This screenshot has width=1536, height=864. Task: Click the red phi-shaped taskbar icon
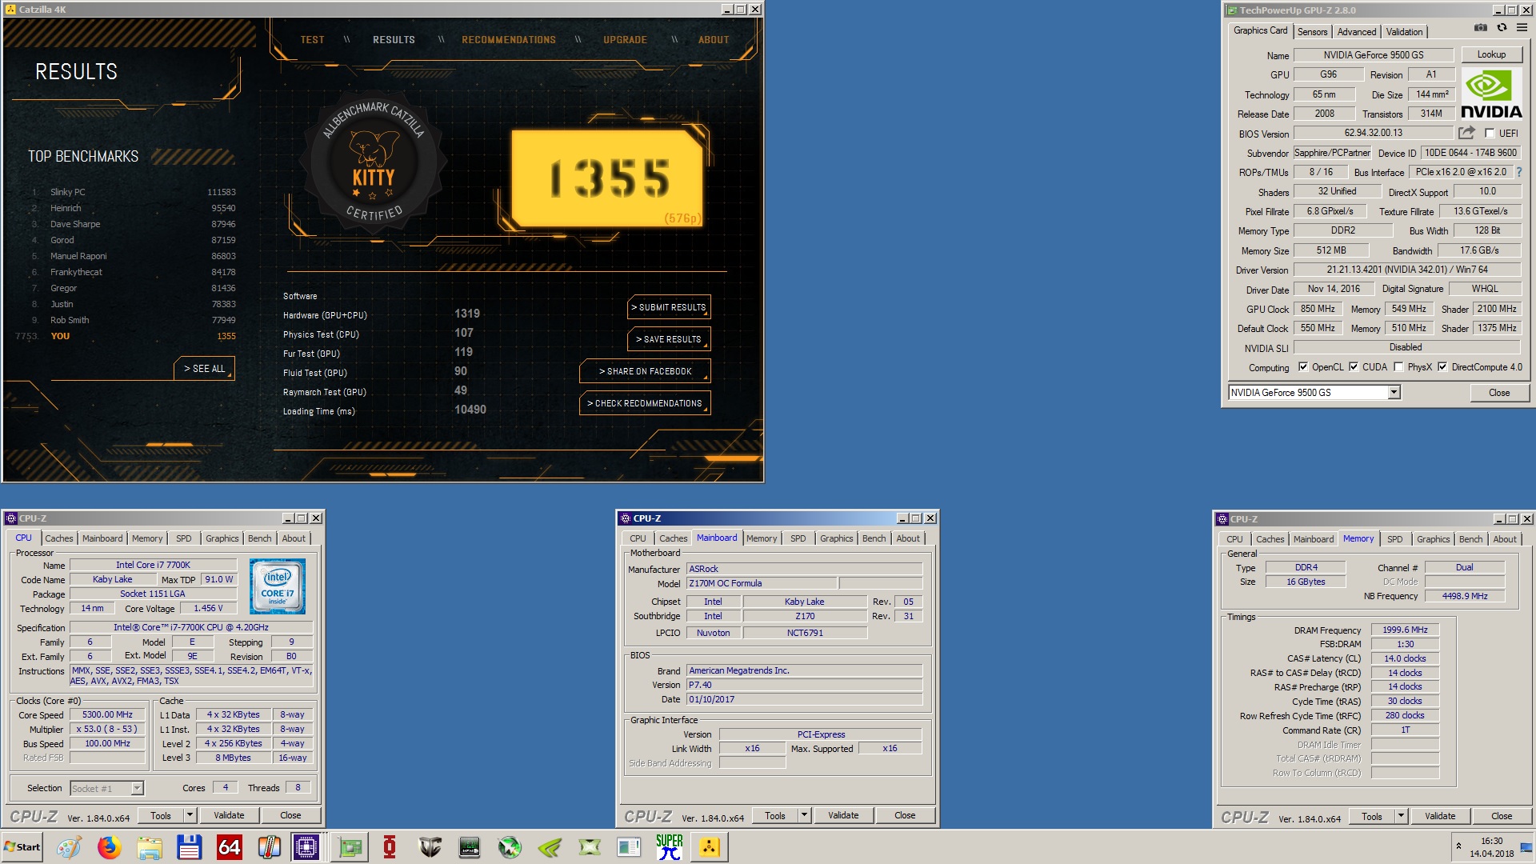390,847
